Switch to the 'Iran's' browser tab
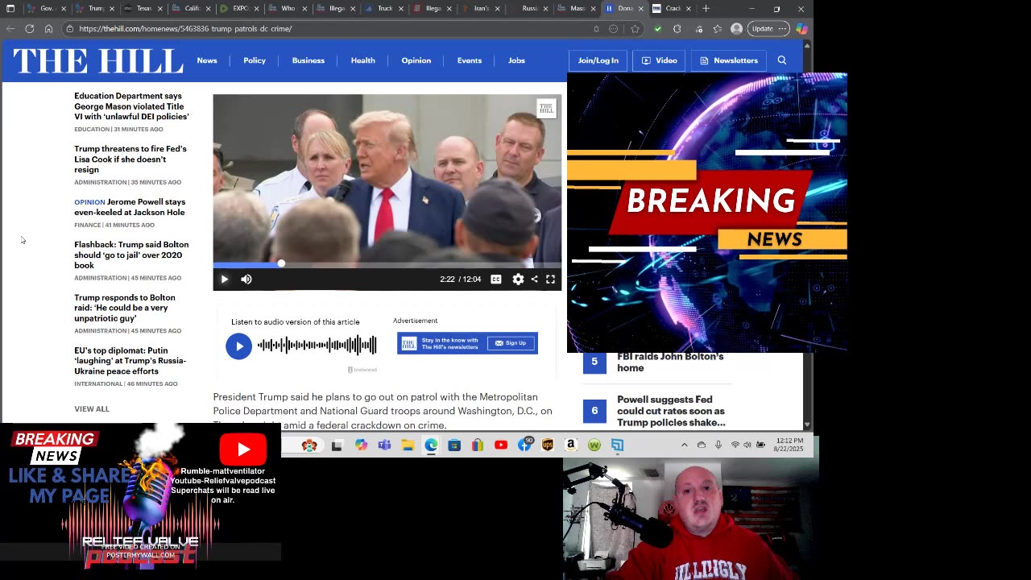Viewport: 1031px width, 580px height. tap(481, 9)
